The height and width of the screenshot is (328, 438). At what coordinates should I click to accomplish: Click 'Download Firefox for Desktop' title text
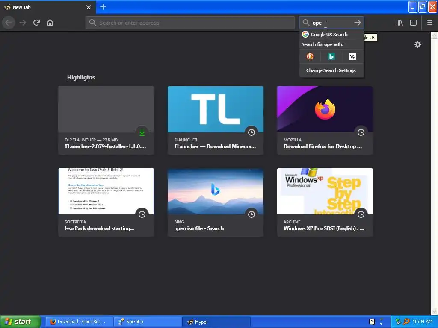[323, 146]
